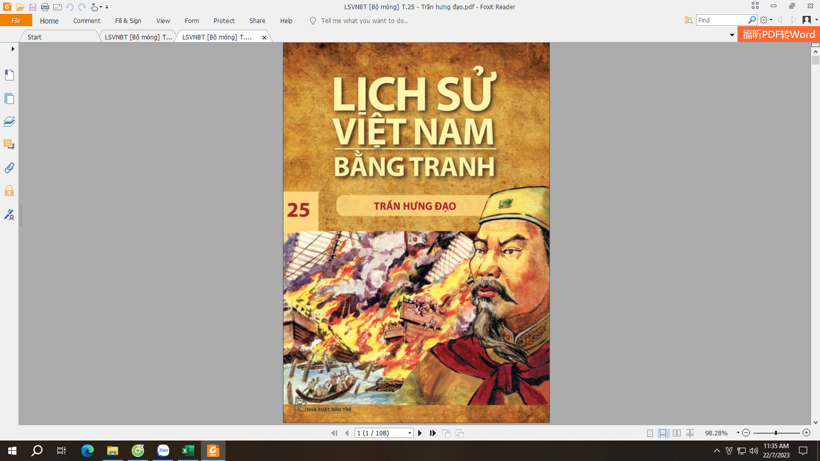820x461 pixels.
Task: Show hidden system tray icons
Action: click(x=717, y=451)
